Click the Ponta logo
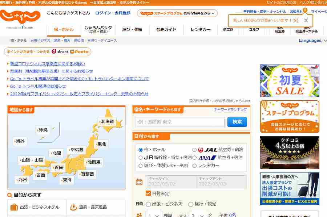Viewport: 327px width, 217px height. click(x=79, y=51)
